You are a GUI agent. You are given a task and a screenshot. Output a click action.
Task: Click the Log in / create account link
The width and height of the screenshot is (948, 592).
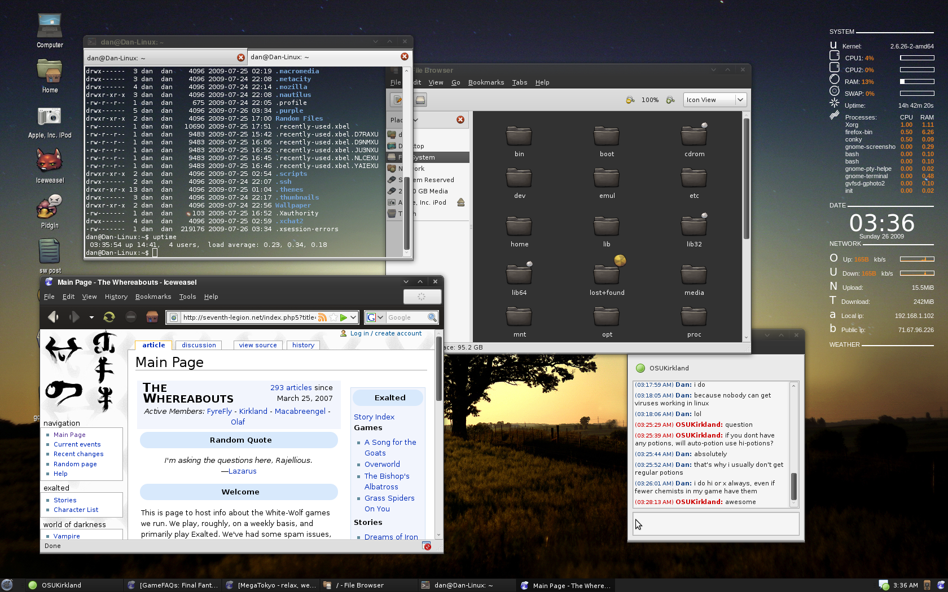click(x=385, y=333)
